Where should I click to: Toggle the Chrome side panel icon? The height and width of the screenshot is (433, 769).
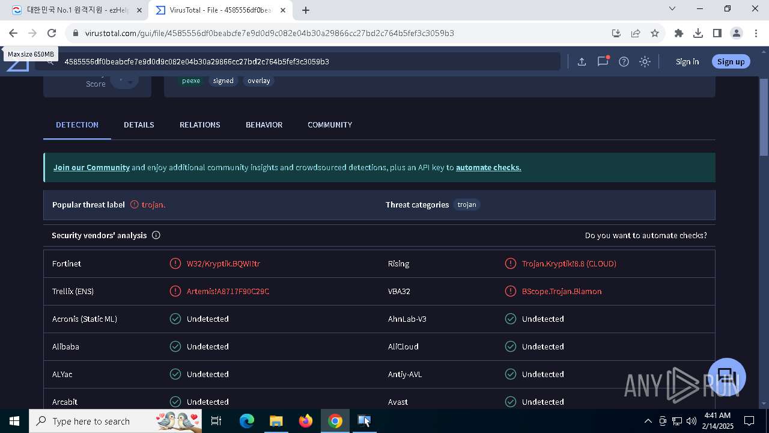tap(717, 33)
